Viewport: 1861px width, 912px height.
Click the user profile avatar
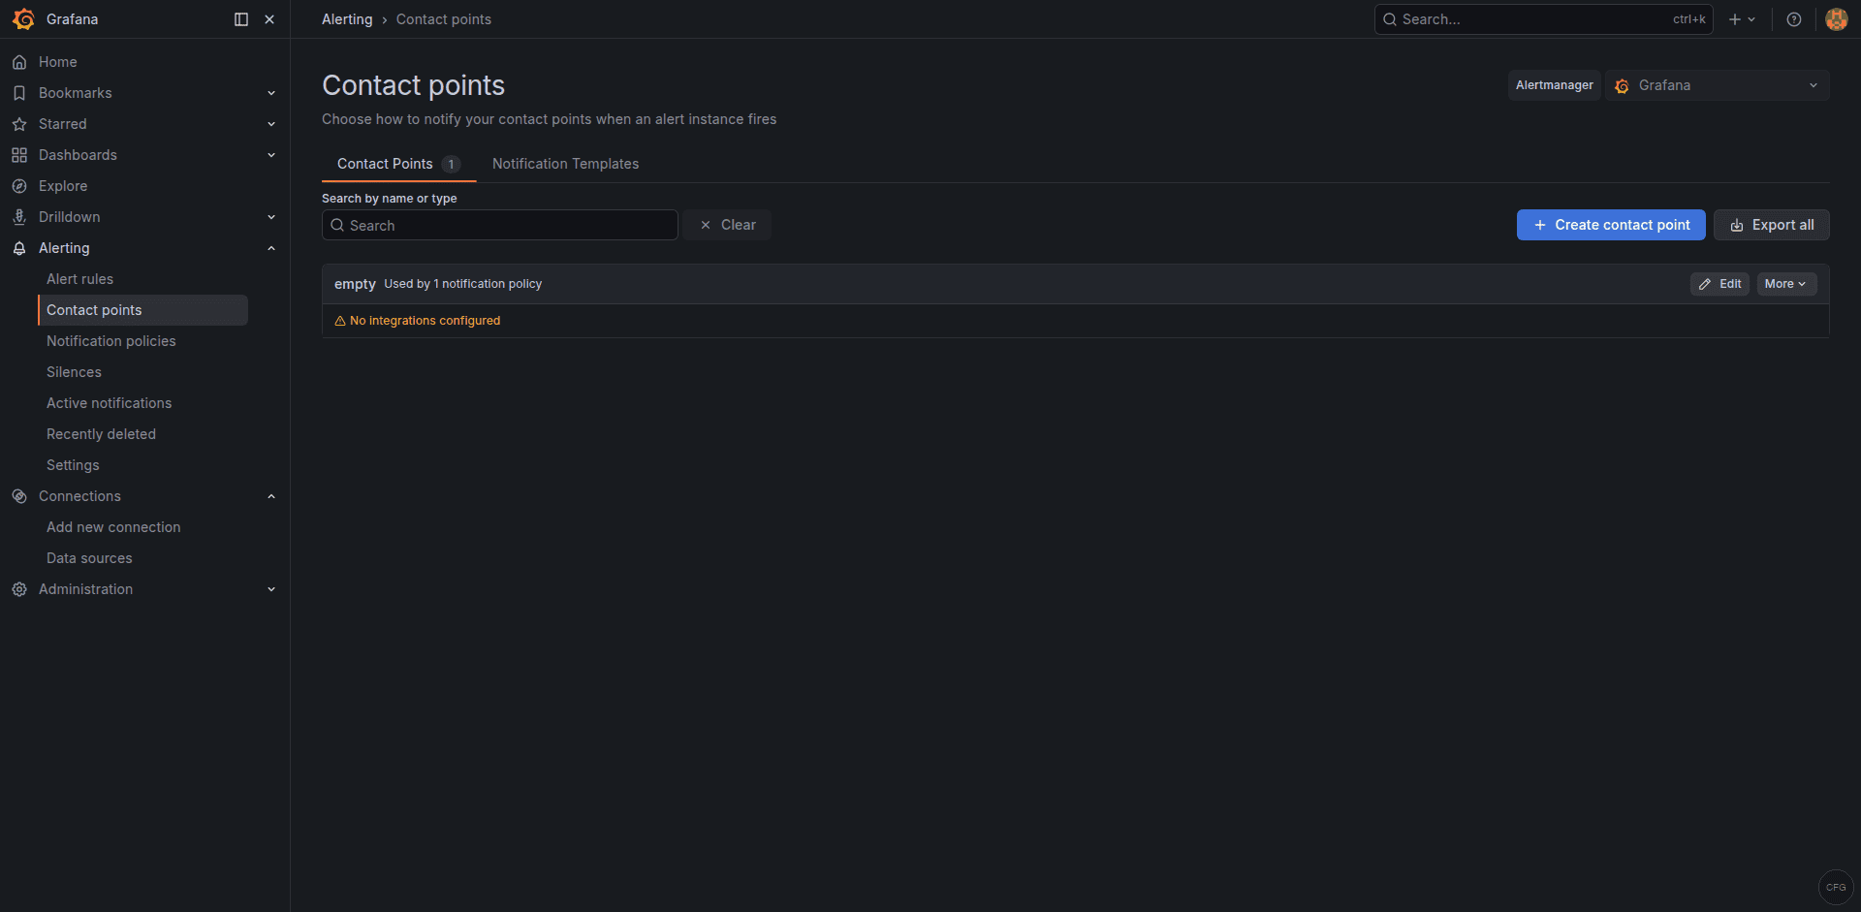pyautogui.click(x=1836, y=19)
